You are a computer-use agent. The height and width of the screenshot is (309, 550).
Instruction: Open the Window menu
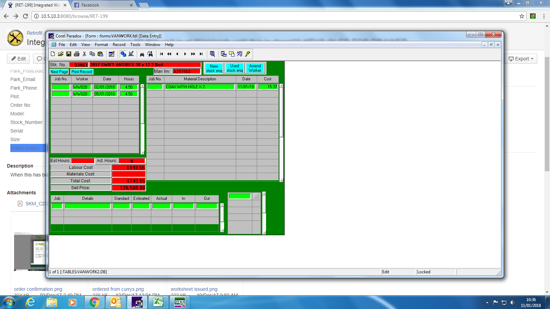[153, 45]
